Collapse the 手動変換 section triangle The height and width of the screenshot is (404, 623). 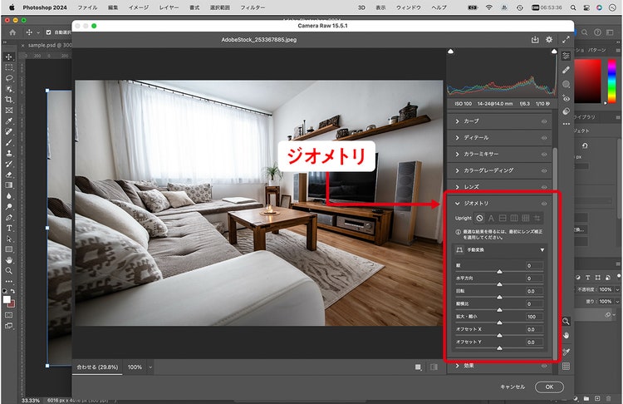(x=542, y=250)
